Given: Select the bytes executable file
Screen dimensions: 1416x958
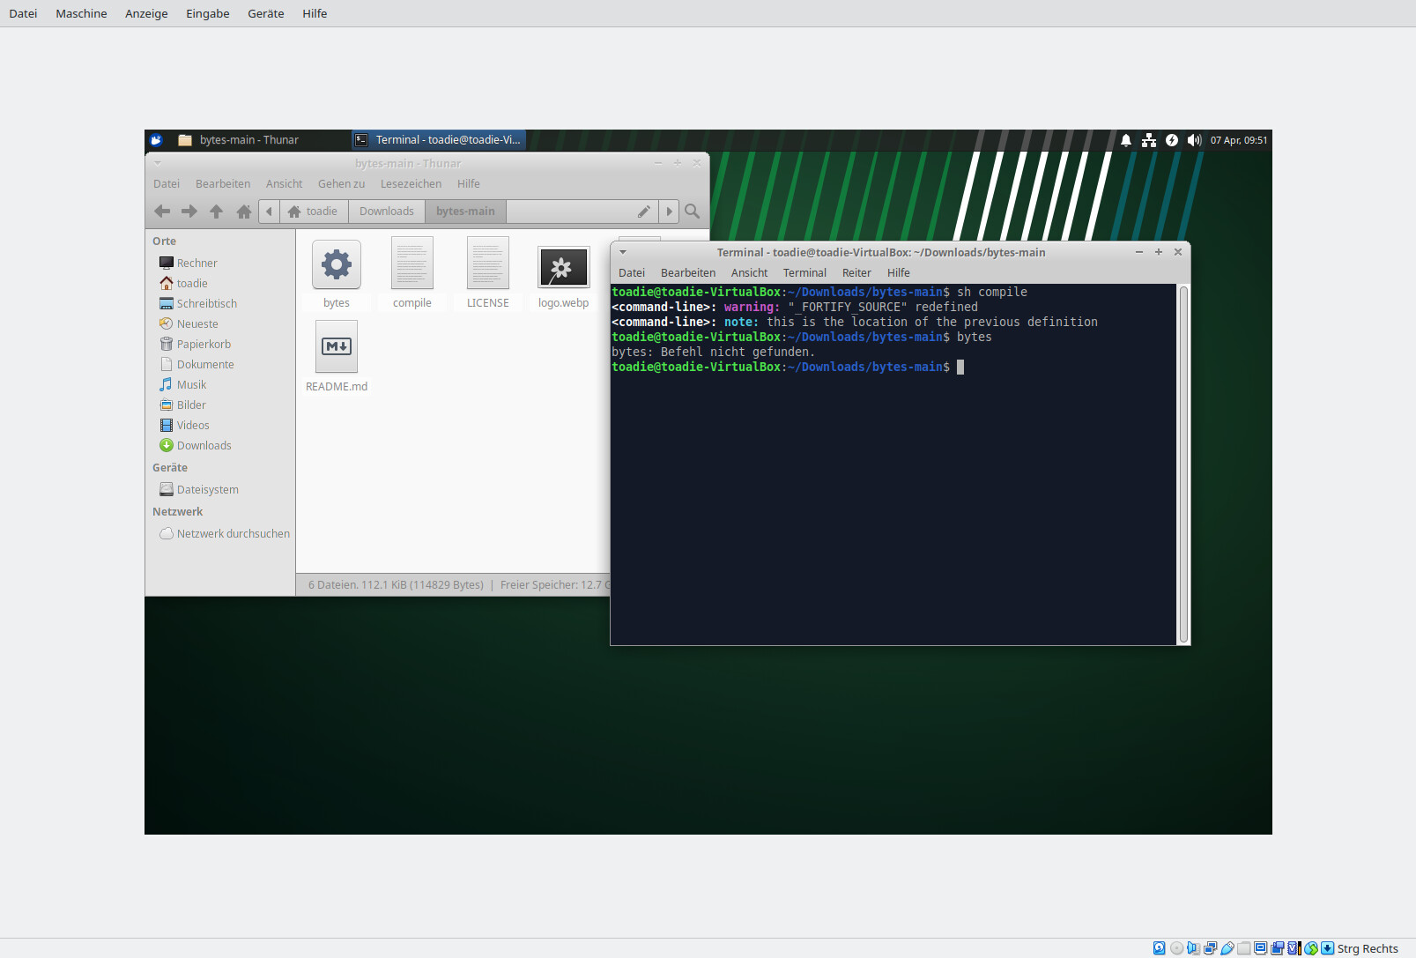Looking at the screenshot, I should 337,274.
